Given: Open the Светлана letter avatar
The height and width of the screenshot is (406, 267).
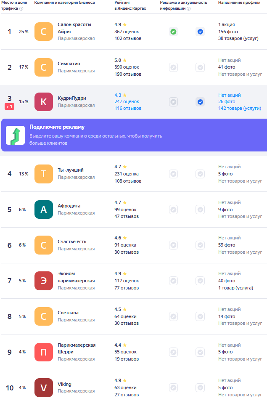Looking at the screenshot, I should [x=44, y=316].
